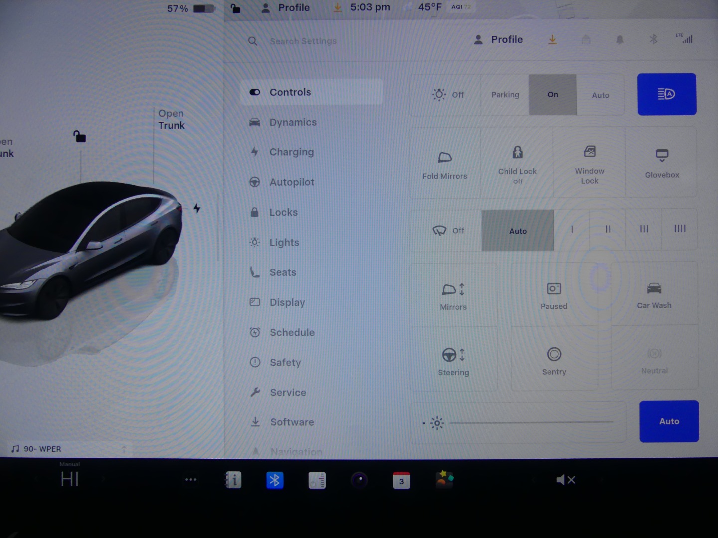Open Bluetooth app in bottom dock

click(275, 480)
